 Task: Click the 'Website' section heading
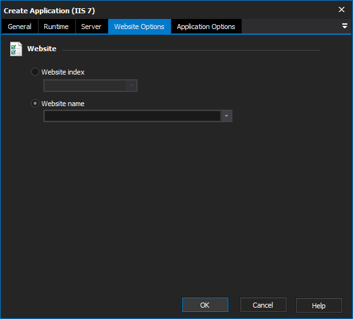point(42,49)
